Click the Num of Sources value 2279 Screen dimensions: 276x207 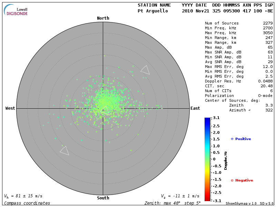pyautogui.click(x=268, y=23)
